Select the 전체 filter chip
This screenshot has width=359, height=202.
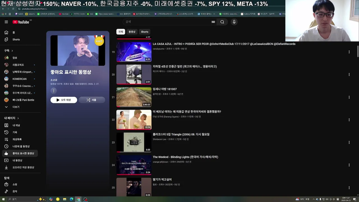click(121, 32)
